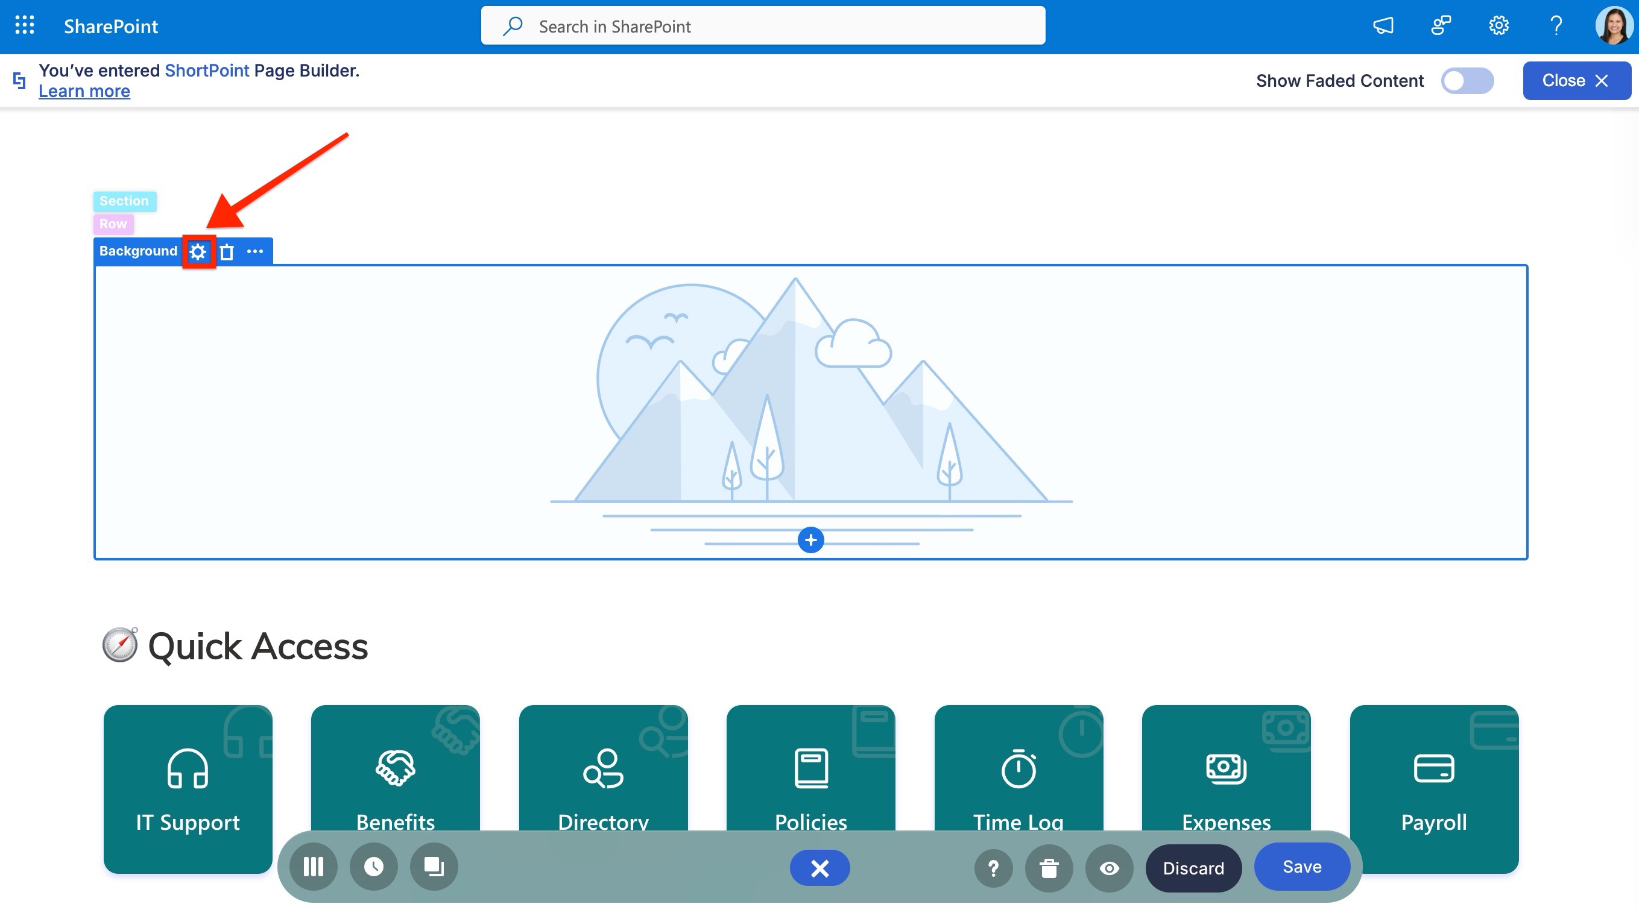
Task: Preview the page with the eye icon
Action: pyautogui.click(x=1108, y=867)
